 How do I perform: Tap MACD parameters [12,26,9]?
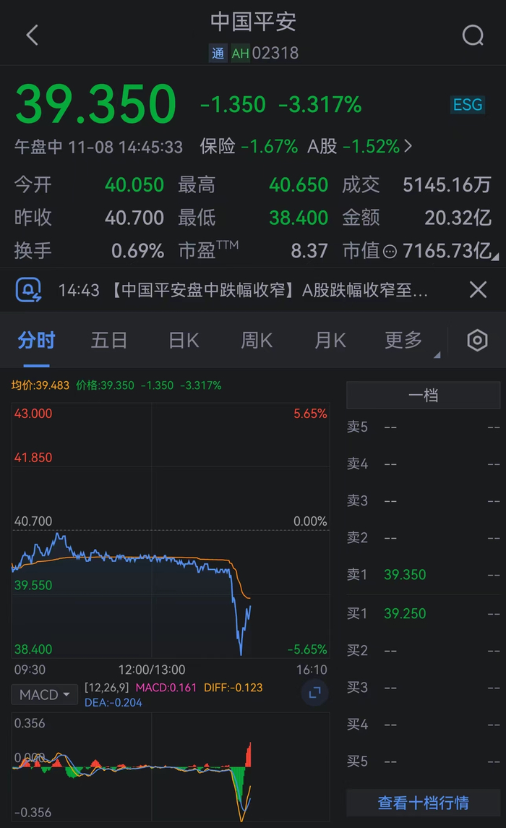(106, 688)
